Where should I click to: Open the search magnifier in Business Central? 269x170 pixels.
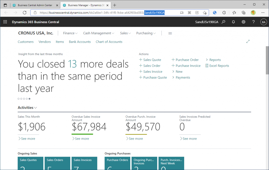click(x=223, y=22)
